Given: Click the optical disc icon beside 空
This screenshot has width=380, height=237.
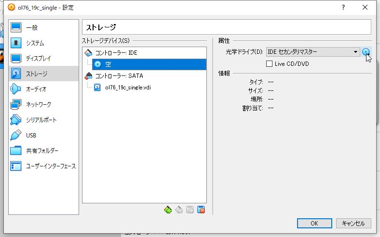Looking at the screenshot, I should click(98, 64).
